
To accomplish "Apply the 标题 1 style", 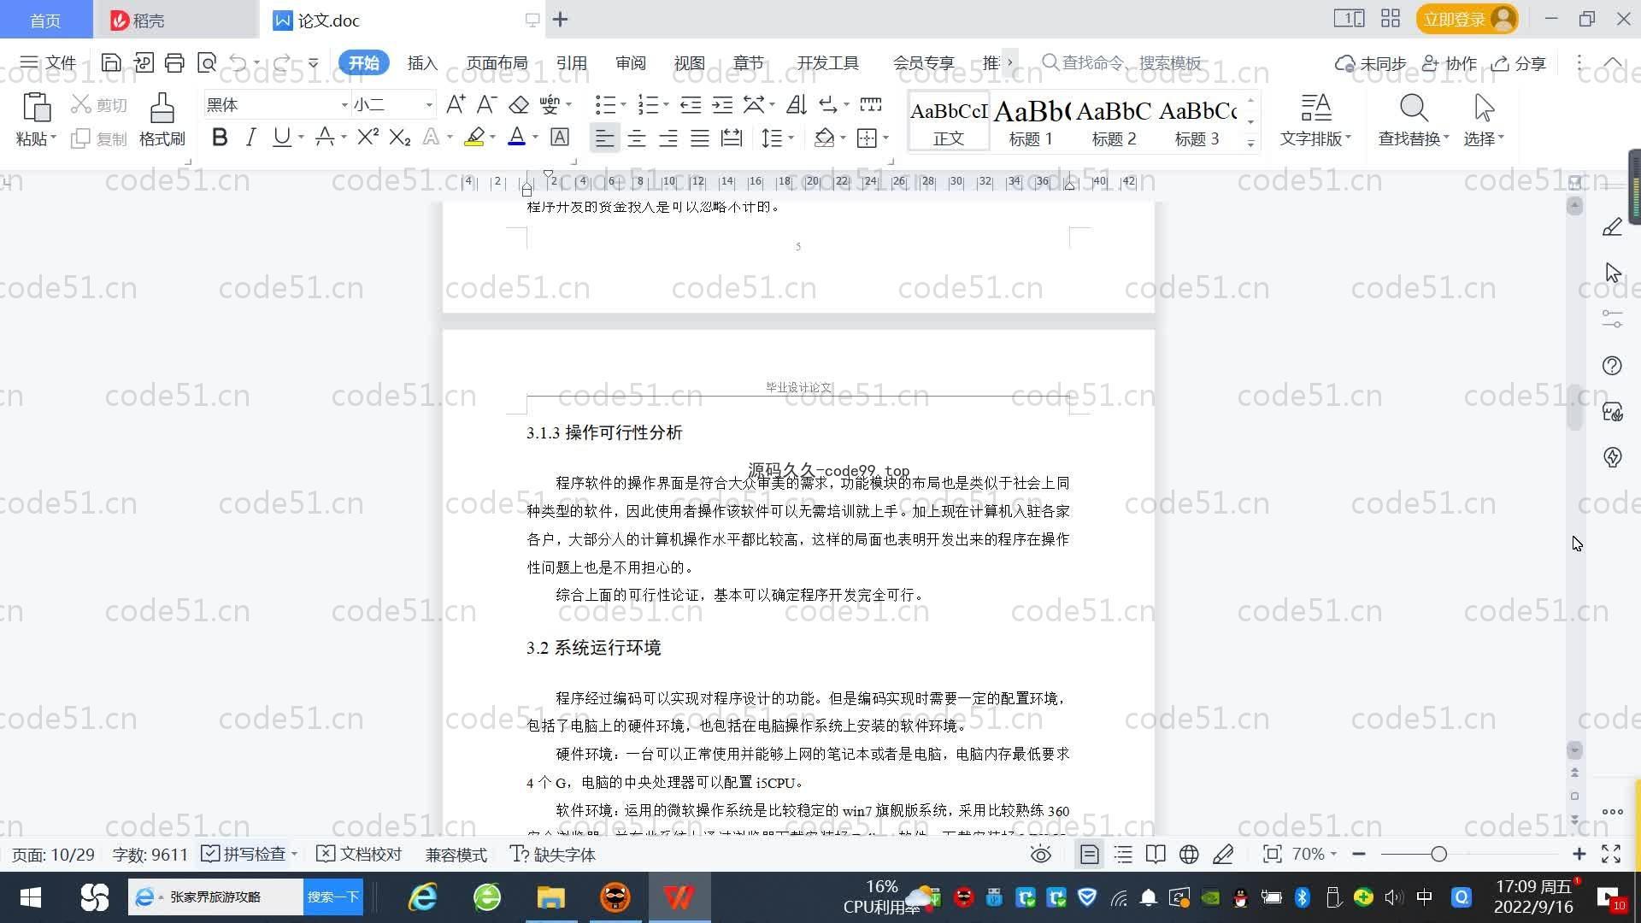I will (x=1031, y=121).
